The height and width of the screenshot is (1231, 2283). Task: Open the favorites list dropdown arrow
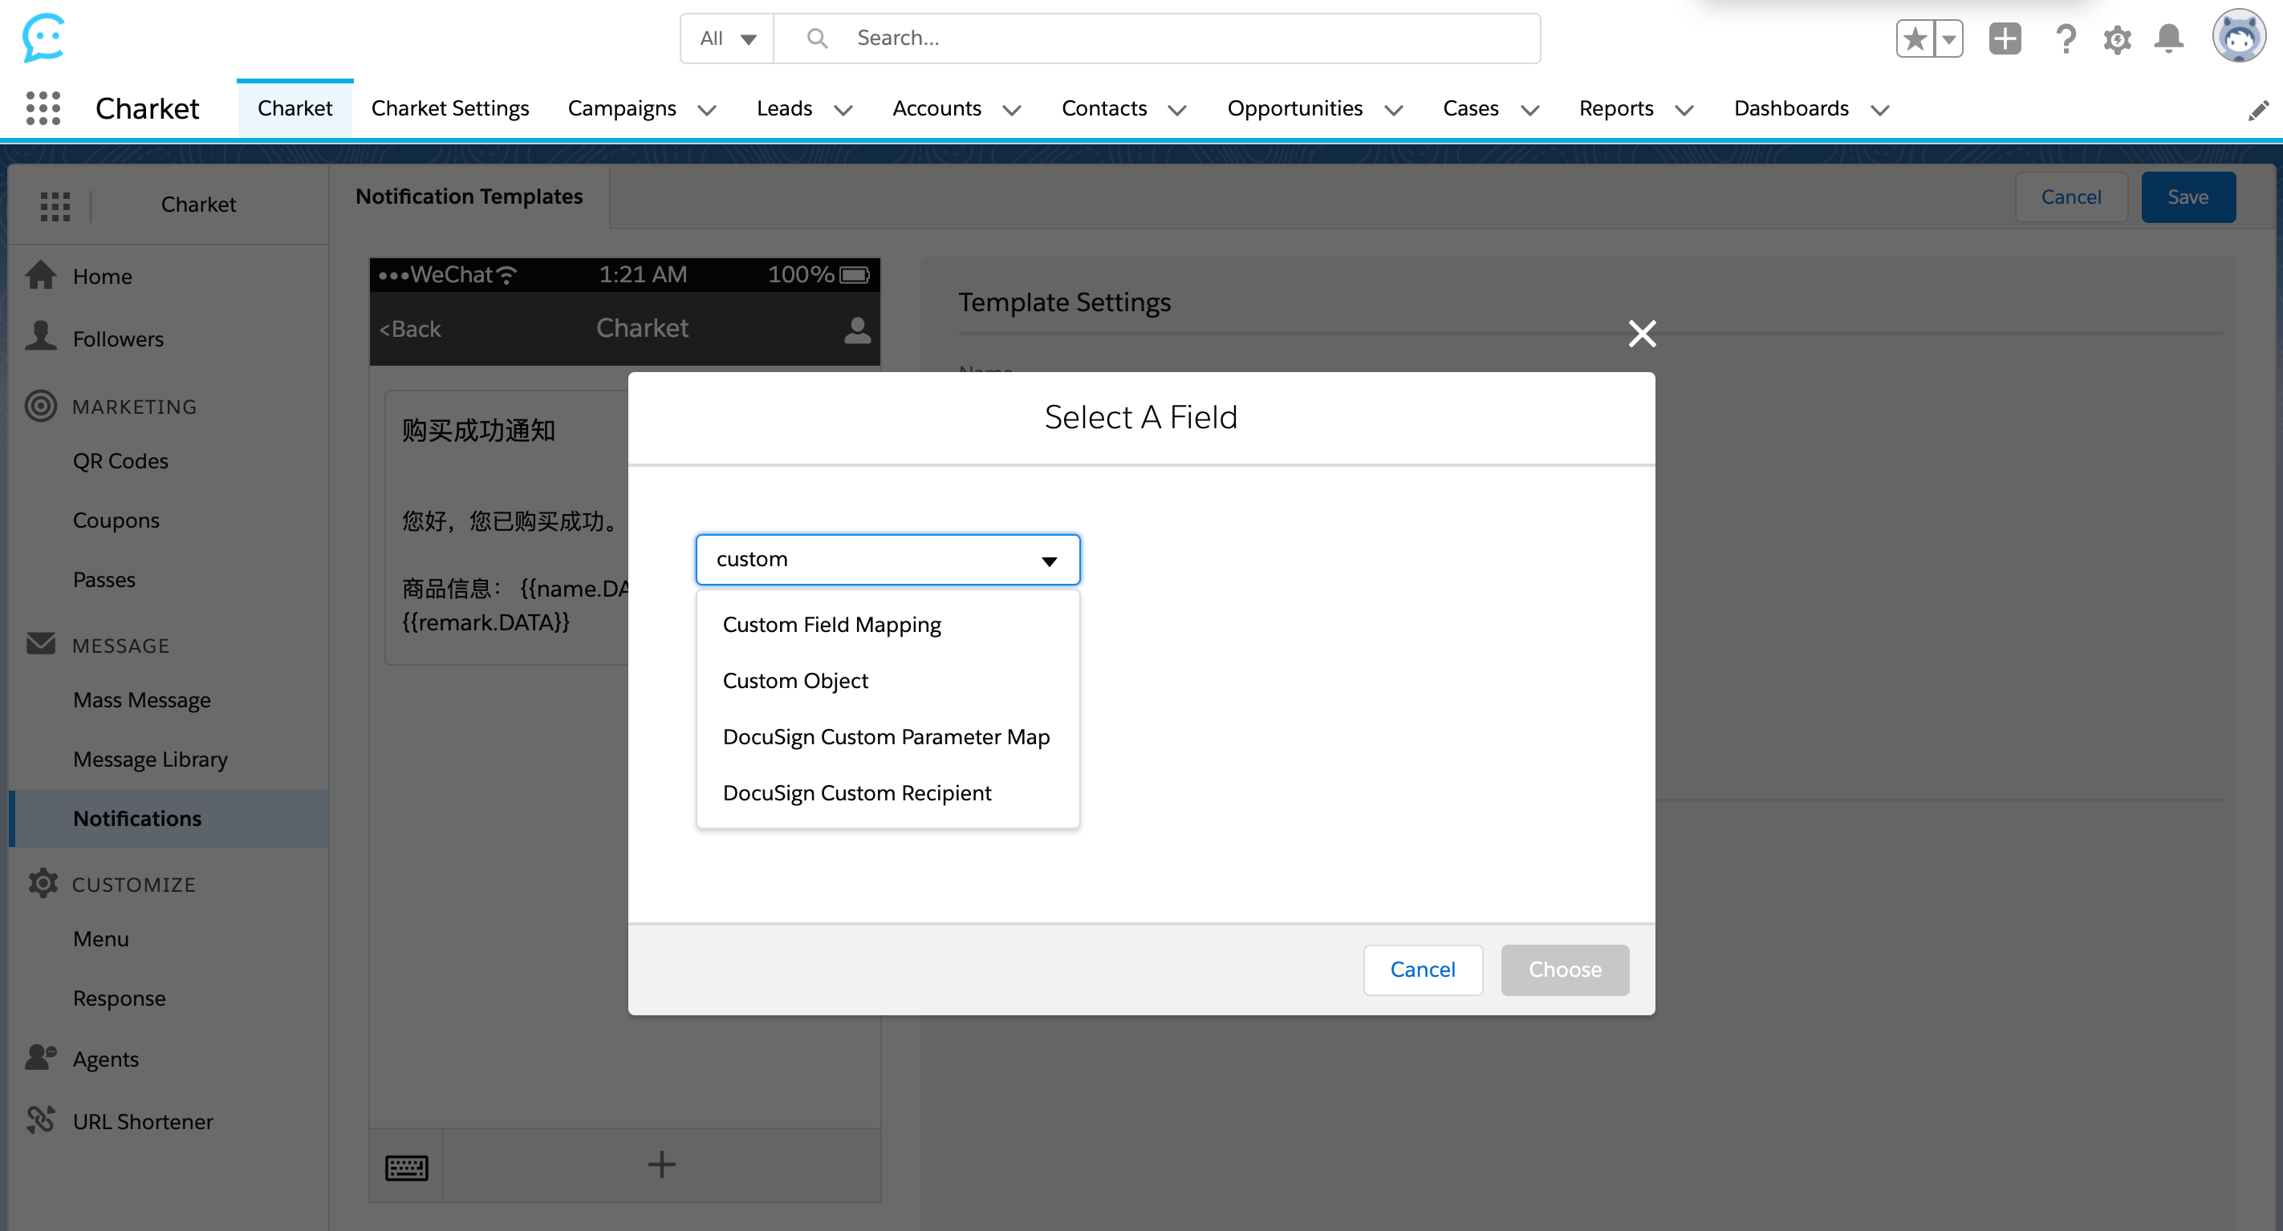tap(1949, 39)
